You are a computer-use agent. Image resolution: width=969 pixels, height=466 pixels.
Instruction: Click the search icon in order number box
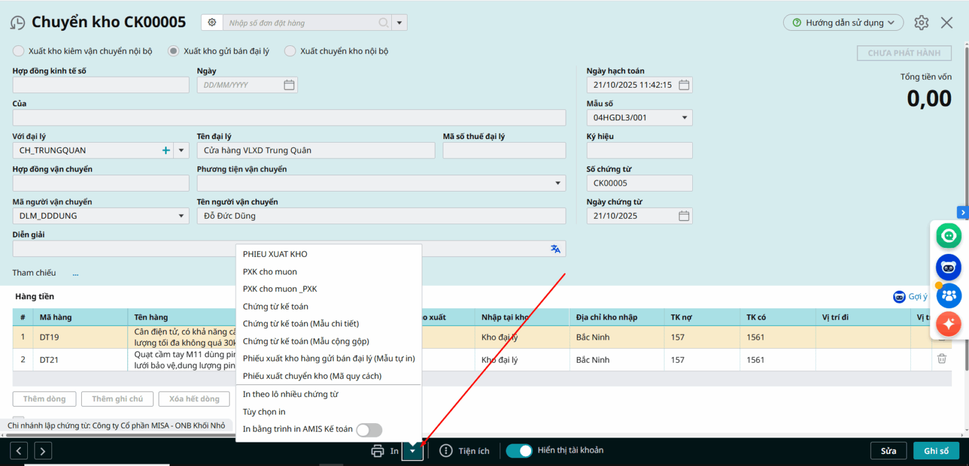[383, 23]
